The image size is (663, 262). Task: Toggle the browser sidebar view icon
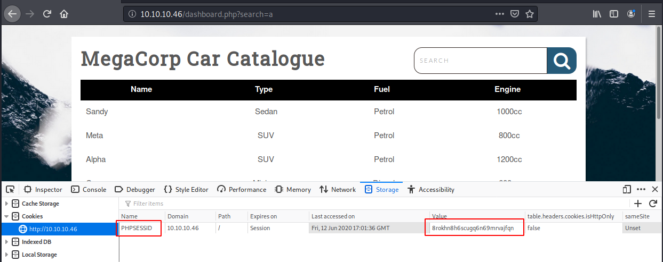click(x=614, y=14)
